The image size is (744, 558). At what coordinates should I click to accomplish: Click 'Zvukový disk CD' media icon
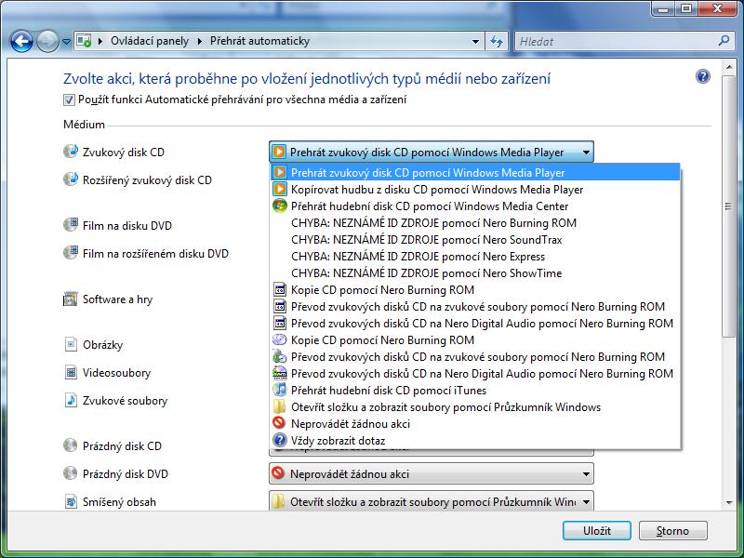pos(71,152)
